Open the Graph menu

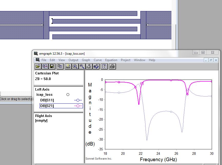[86, 60]
